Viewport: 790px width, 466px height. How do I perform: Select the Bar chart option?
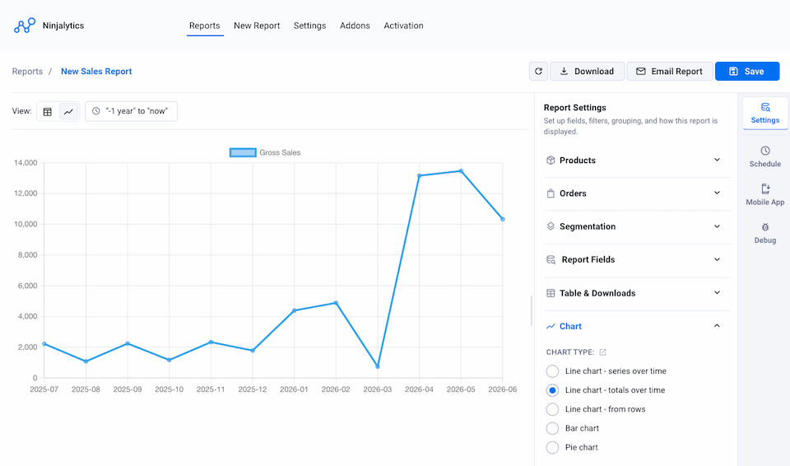[552, 428]
